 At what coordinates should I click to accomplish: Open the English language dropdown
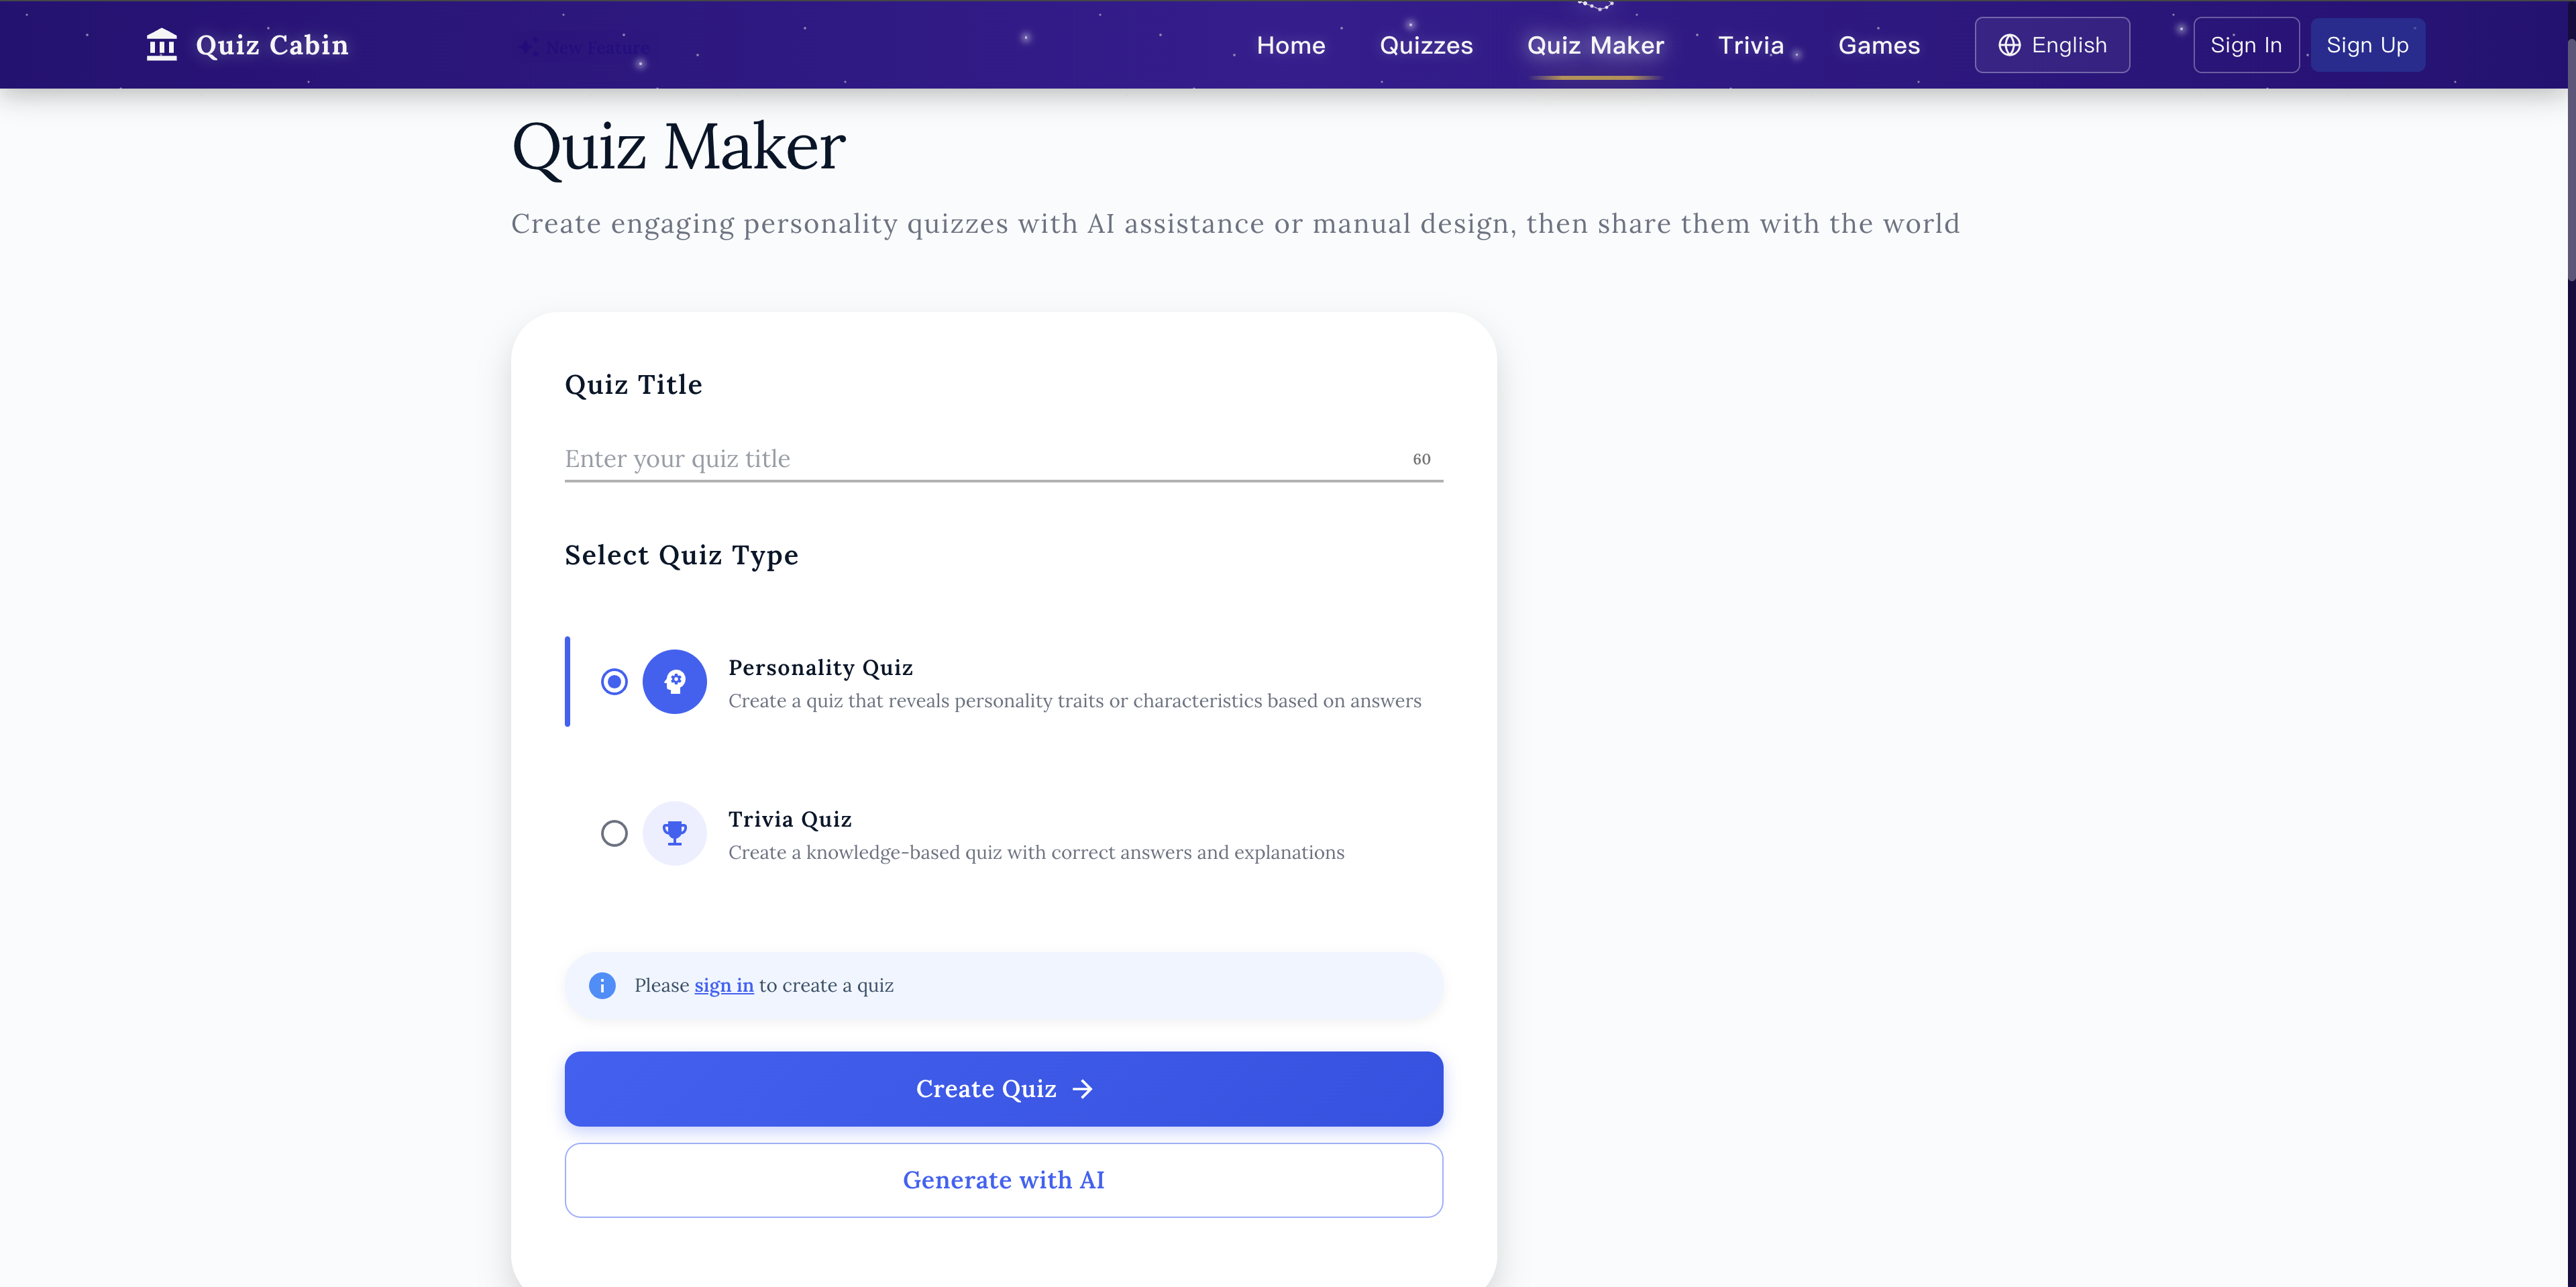[x=2052, y=45]
